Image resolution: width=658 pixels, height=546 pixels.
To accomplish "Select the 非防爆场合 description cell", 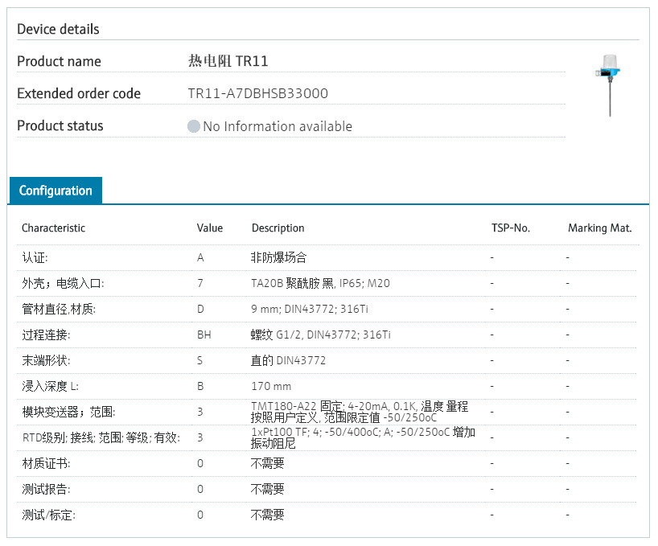I will tap(278, 257).
